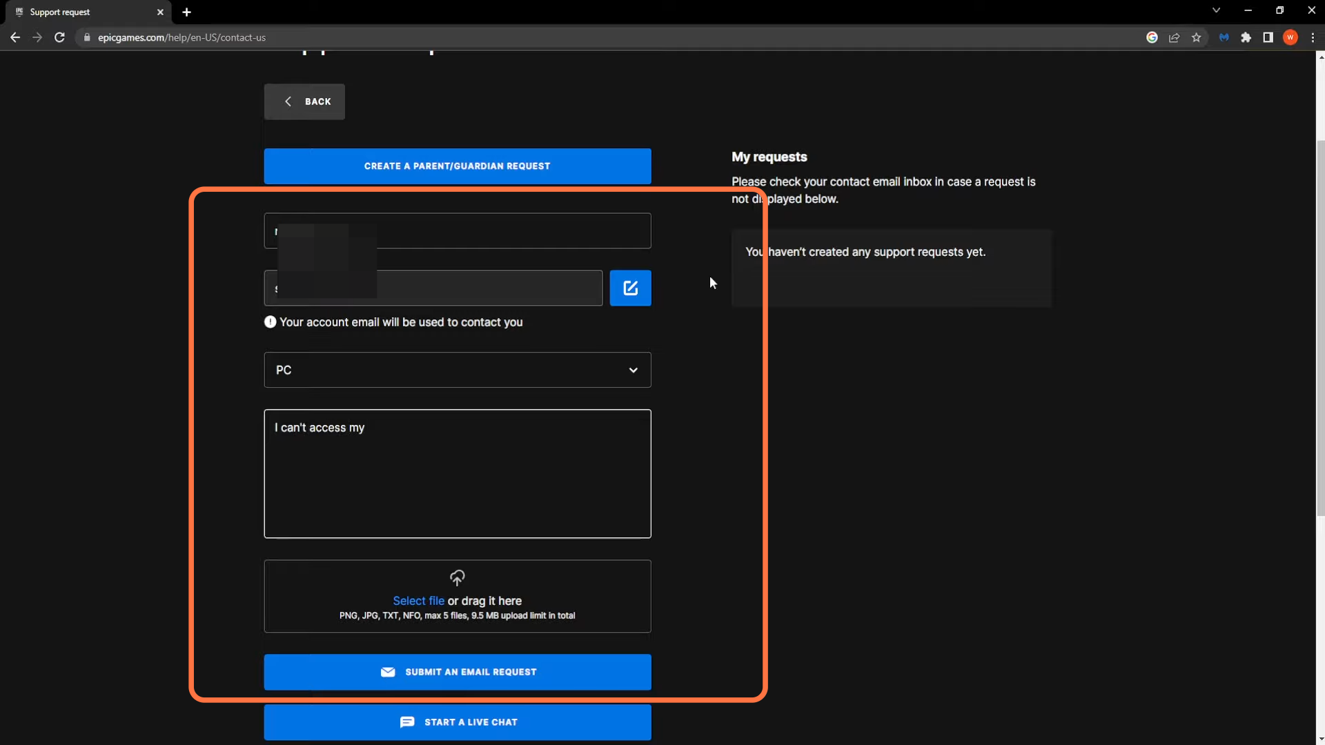This screenshot has height=745, width=1325.
Task: Click the edit/compose icon button
Action: coord(630,288)
